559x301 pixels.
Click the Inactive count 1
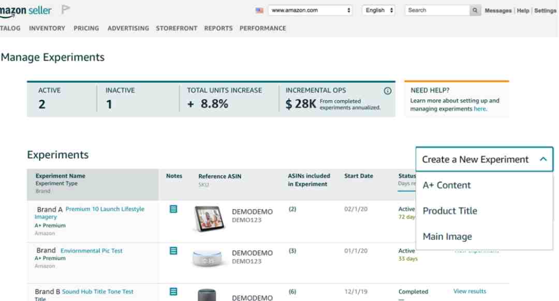point(109,104)
